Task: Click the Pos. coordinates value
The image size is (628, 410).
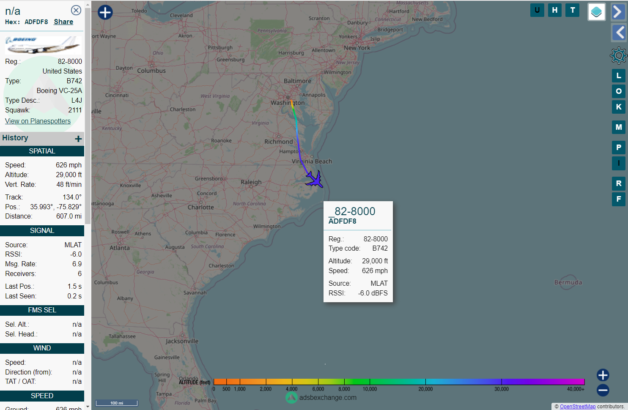Action: 56,207
